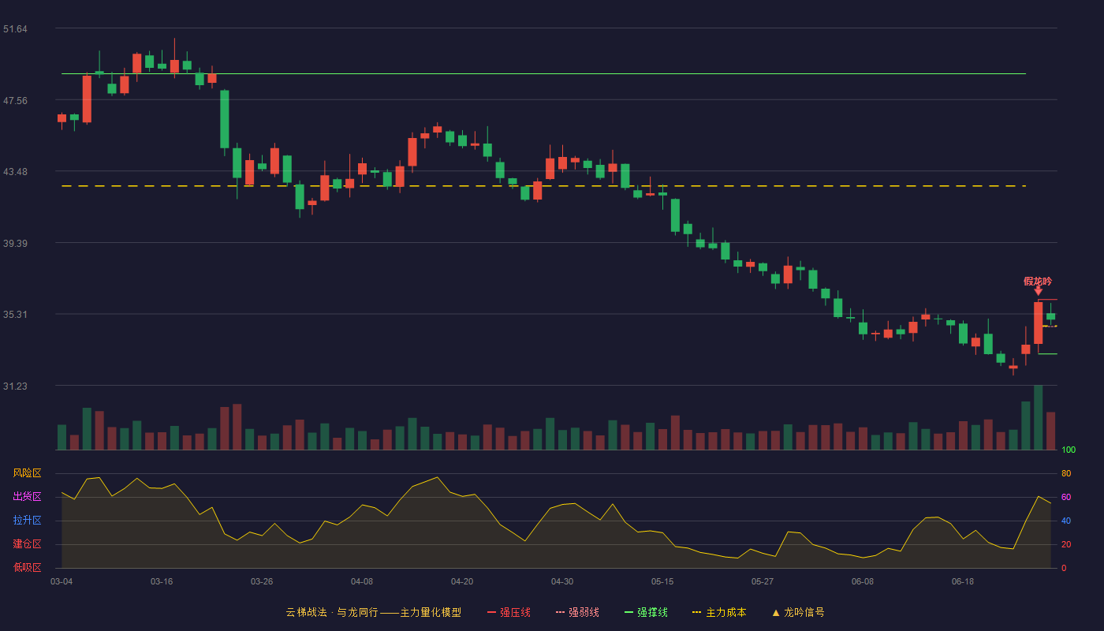Image resolution: width=1104 pixels, height=631 pixels.
Task: Click the dashed yellow 主力成本 line on chart
Action: coord(543,186)
